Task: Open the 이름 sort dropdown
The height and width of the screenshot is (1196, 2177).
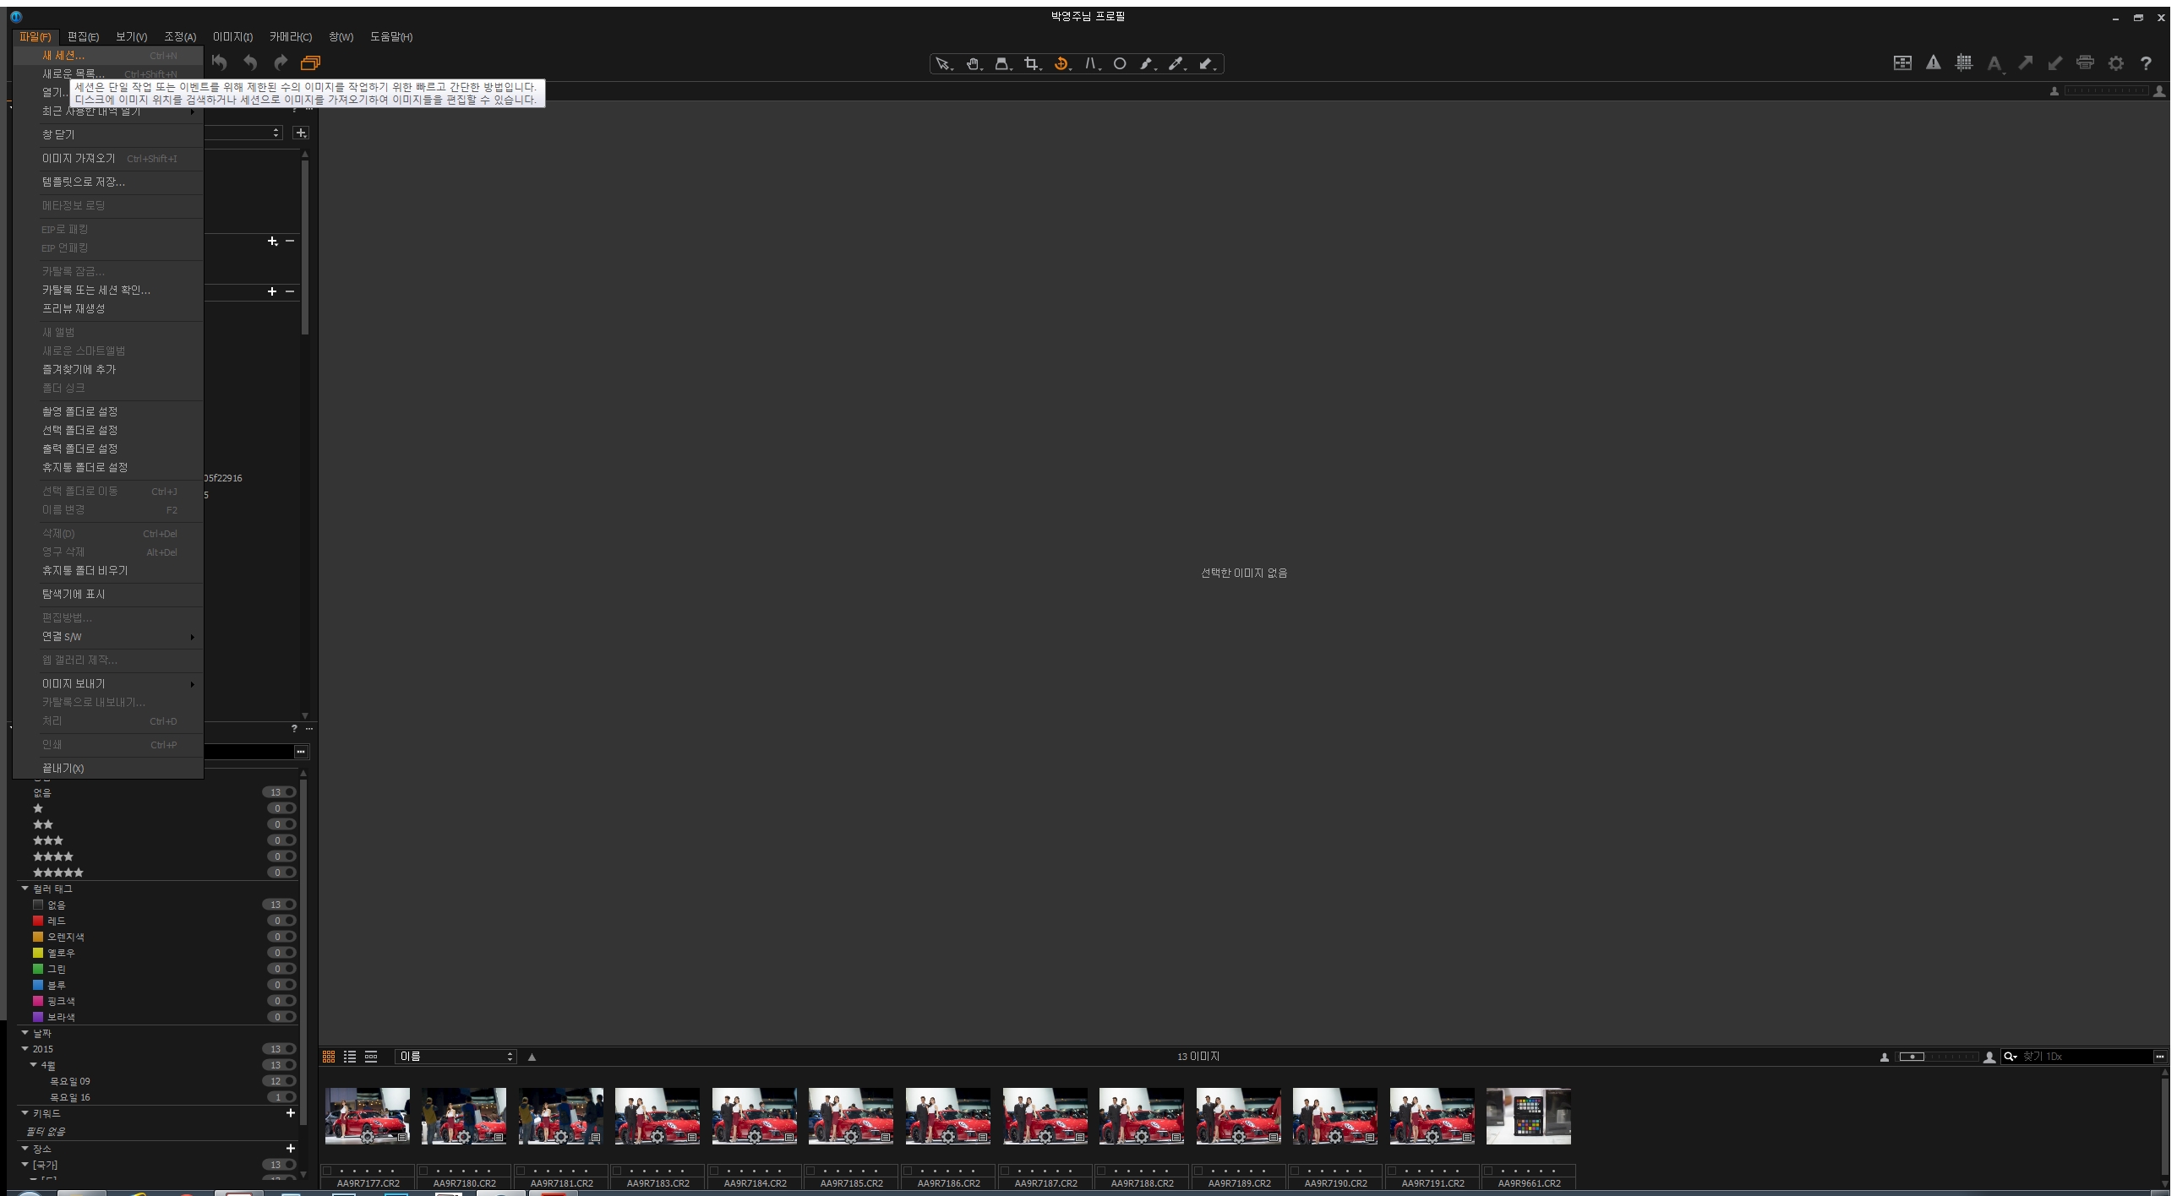Action: (x=456, y=1057)
